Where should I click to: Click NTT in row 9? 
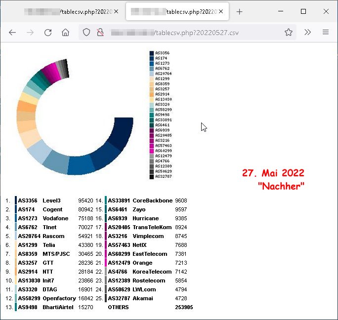coord(47,272)
